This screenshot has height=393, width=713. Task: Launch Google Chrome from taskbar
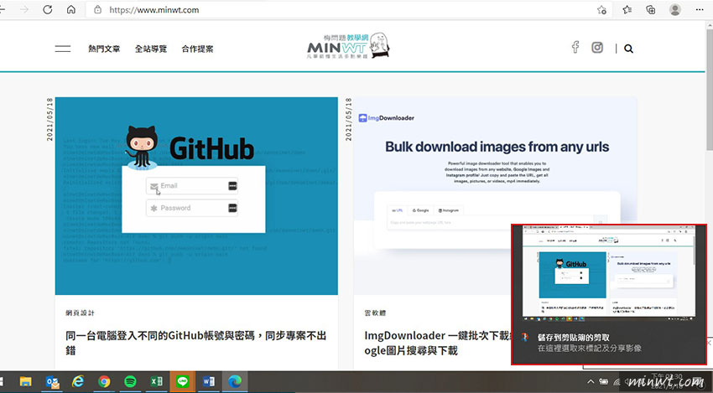pyautogui.click(x=104, y=381)
